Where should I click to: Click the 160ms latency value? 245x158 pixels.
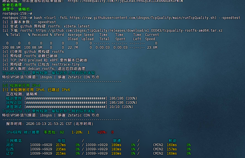(x=172, y=145)
